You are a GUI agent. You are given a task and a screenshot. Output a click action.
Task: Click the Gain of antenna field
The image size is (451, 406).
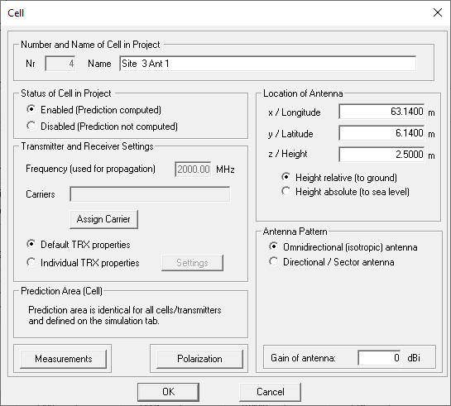coord(379,358)
